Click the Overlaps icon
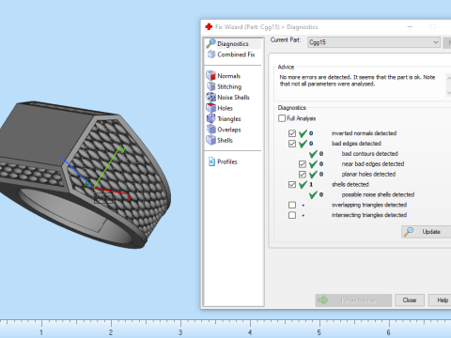Image resolution: width=451 pixels, height=338 pixels. pos(211,130)
